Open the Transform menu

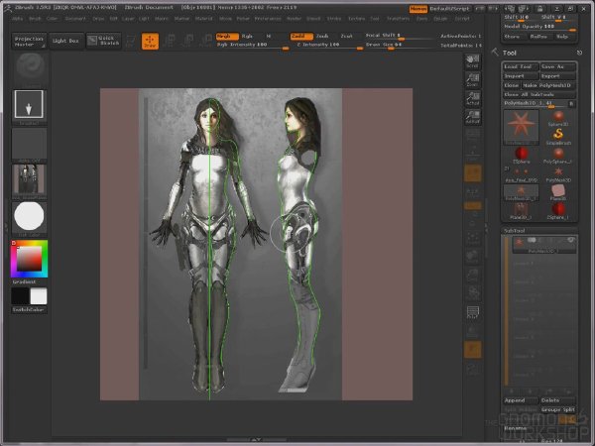click(x=398, y=19)
